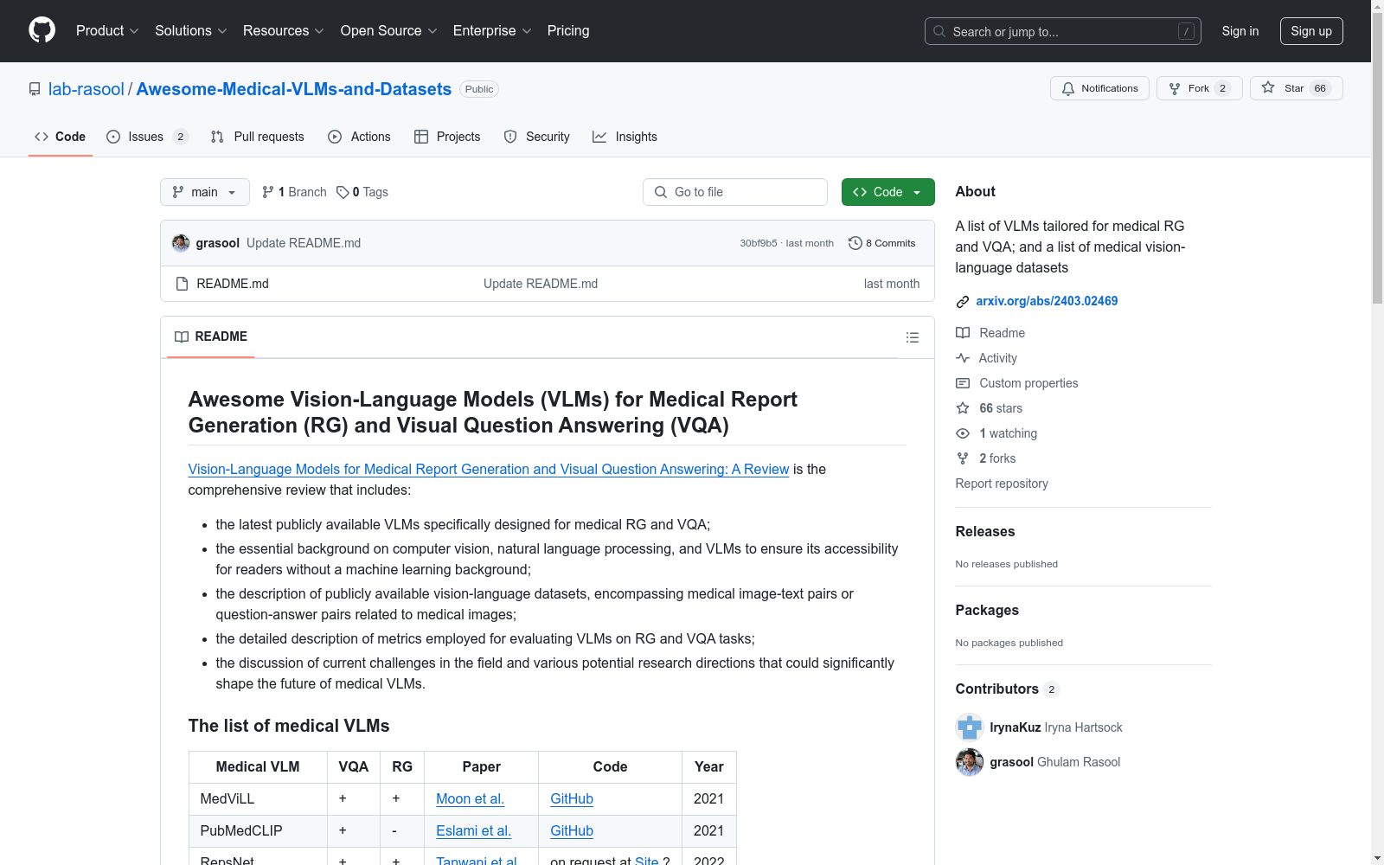The width and height of the screenshot is (1384, 865).
Task: Open the README outline list icon
Action: coord(913,337)
